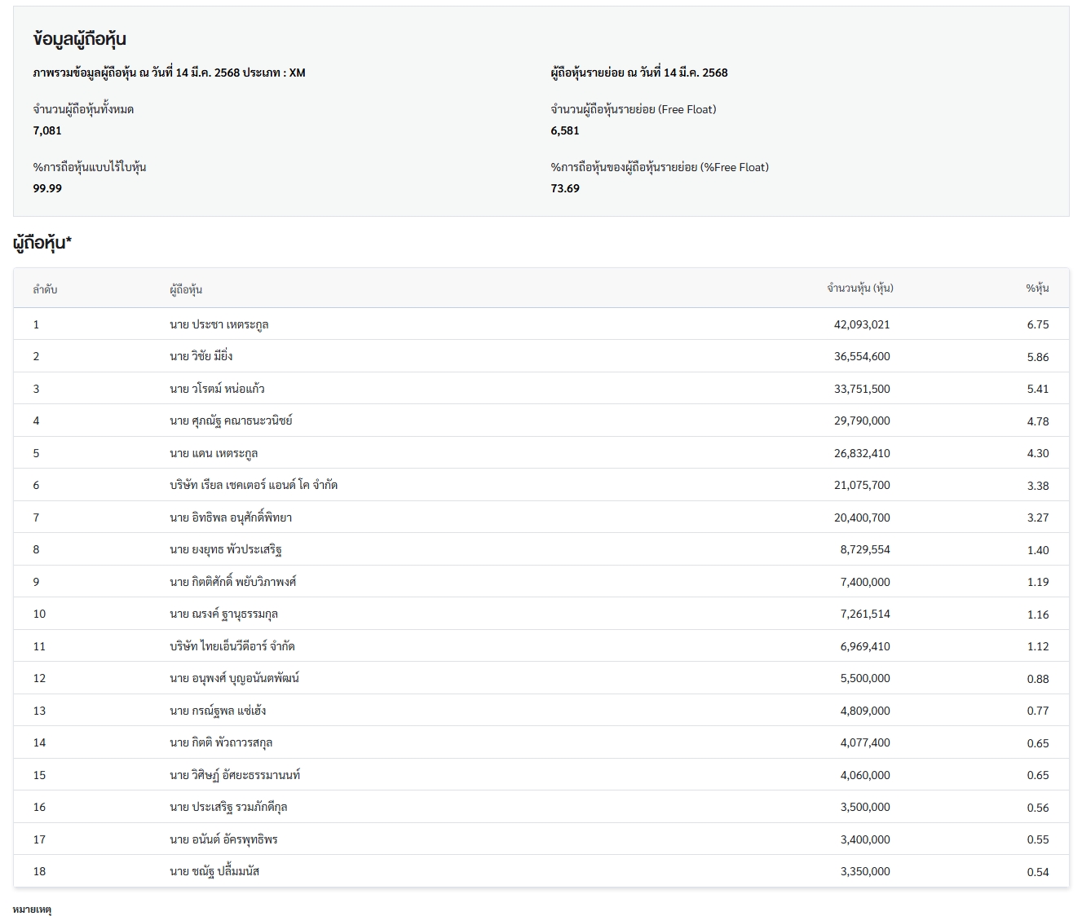Click บริษัท เรียล เซคเตอร์ แอนด์ โค จำกัด
This screenshot has width=1082, height=916.
pyautogui.click(x=254, y=485)
